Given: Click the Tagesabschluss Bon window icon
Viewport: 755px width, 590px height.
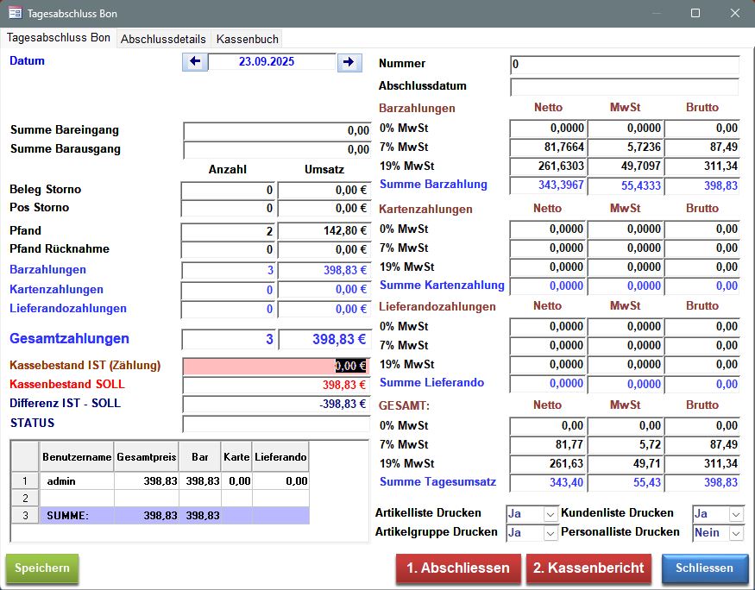Looking at the screenshot, I should pyautogui.click(x=15, y=13).
